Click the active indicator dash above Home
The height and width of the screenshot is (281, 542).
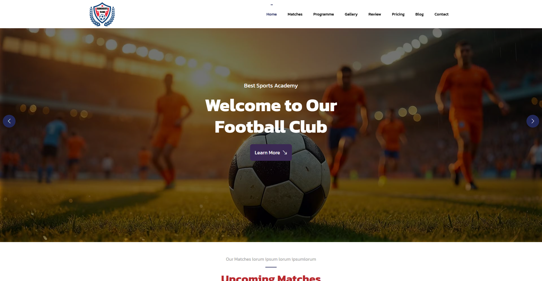click(x=272, y=5)
